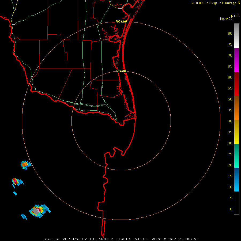Click the 50 NMI range ring label
Screen dimensions: 241x241
pyautogui.click(x=121, y=71)
